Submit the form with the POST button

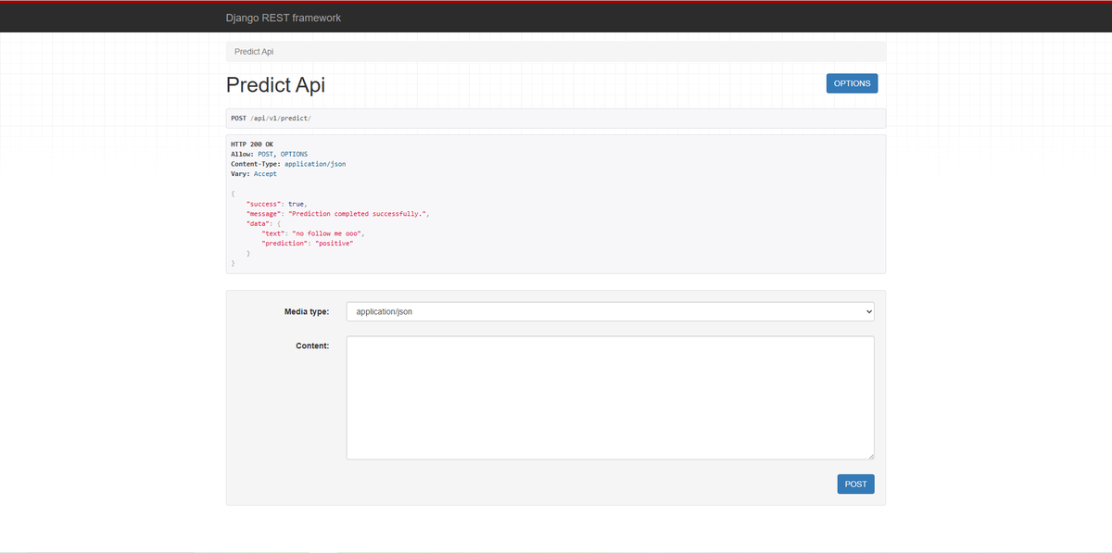click(855, 484)
